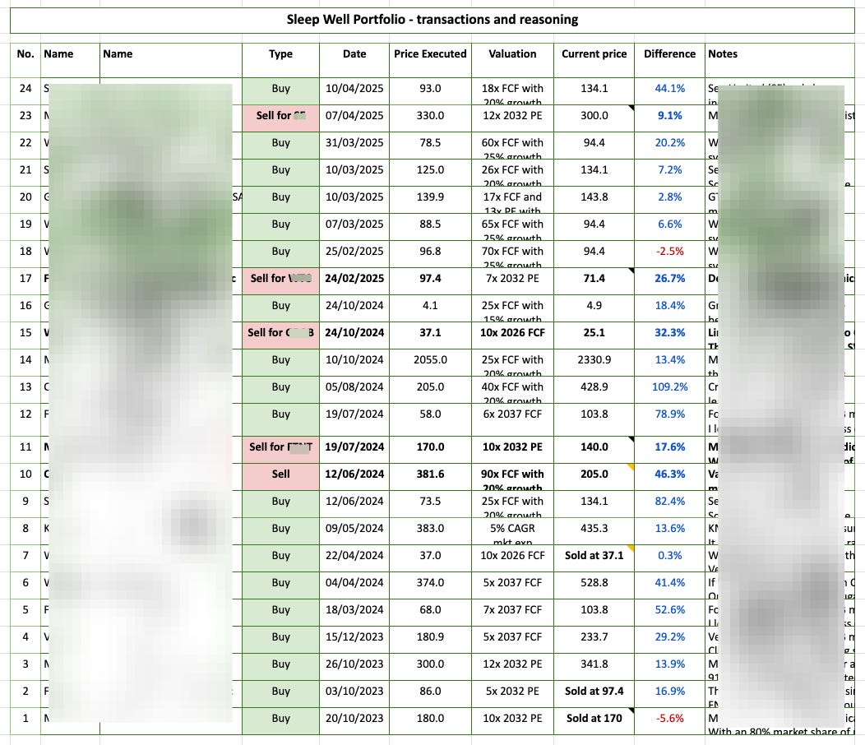This screenshot has width=865, height=745.
Task: Click the date cell 05/08/2024
Action: (354, 389)
